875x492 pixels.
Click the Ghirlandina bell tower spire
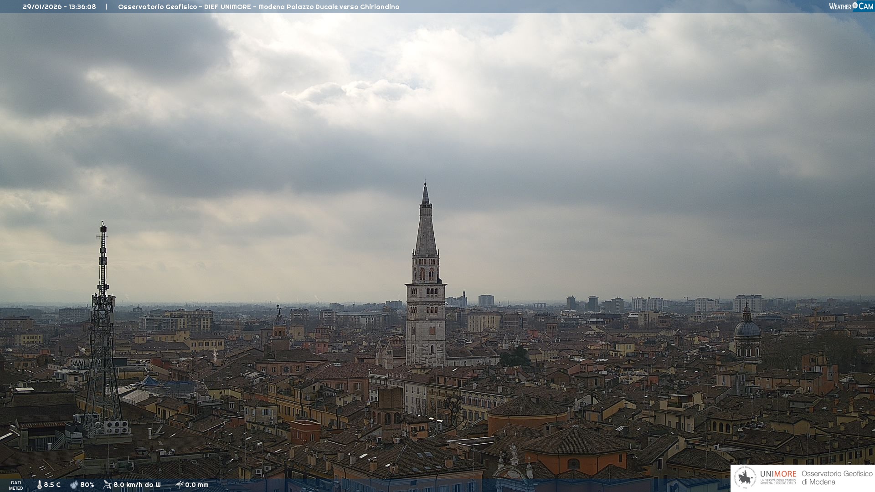click(x=426, y=228)
